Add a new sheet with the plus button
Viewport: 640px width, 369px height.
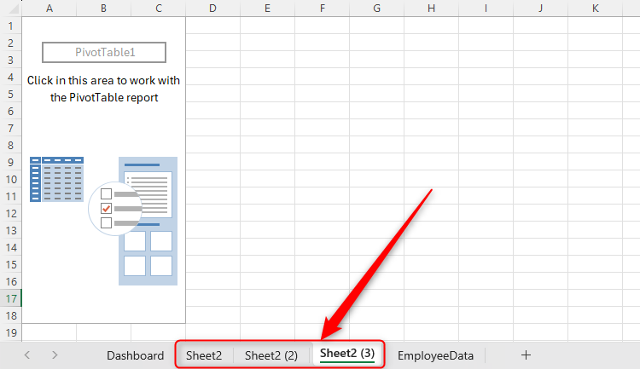click(526, 355)
